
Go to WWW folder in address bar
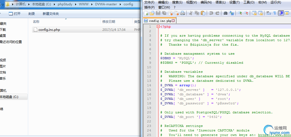[83, 4]
